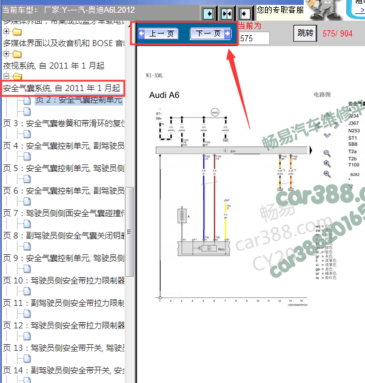Click the document icon above 页 10

pyautogui.click(x=27, y=269)
